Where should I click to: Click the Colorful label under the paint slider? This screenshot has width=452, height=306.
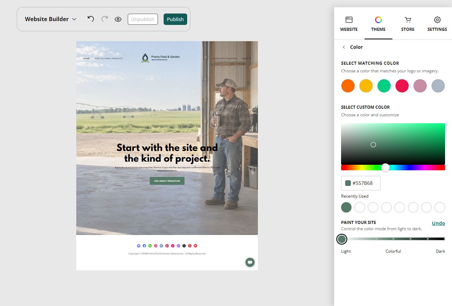pos(393,251)
